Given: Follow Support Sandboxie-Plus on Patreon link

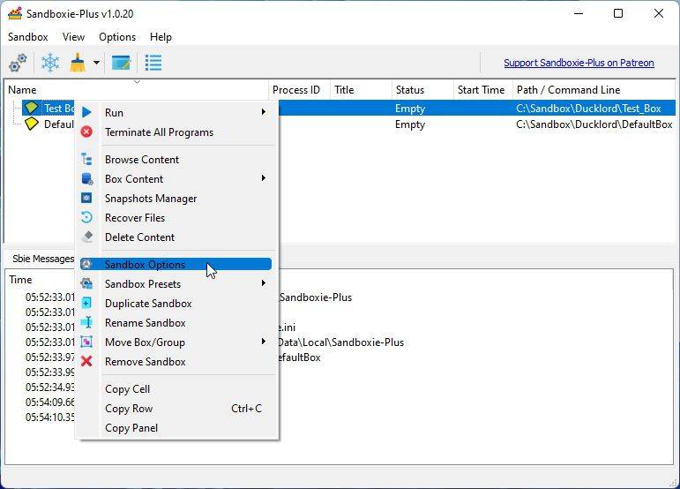Looking at the screenshot, I should (579, 63).
